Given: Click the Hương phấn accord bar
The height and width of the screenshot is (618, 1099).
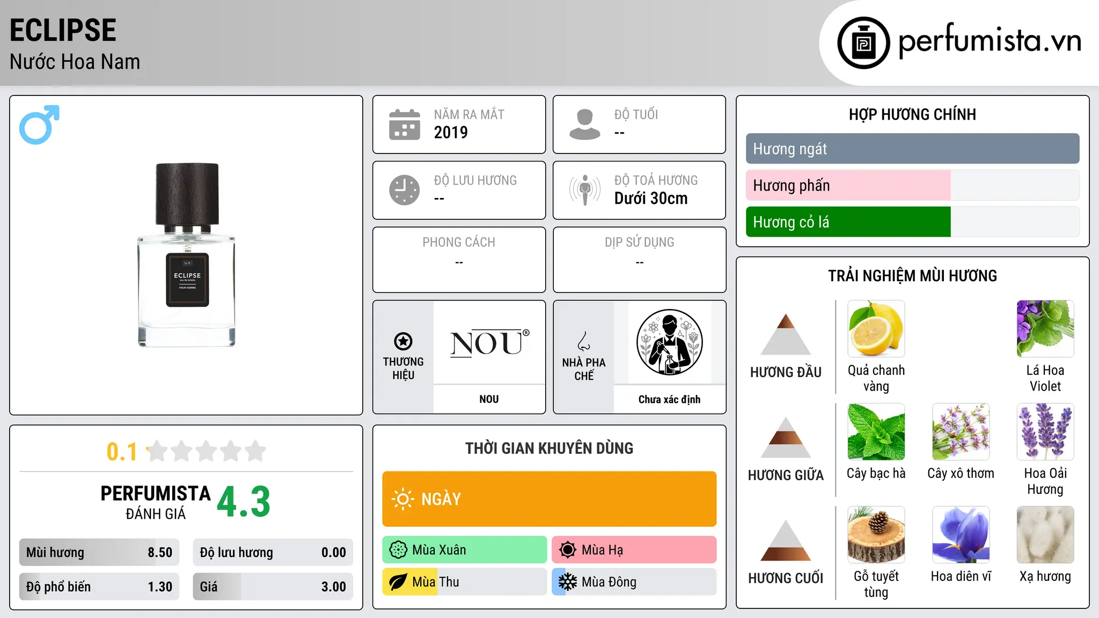Looking at the screenshot, I should [x=913, y=185].
